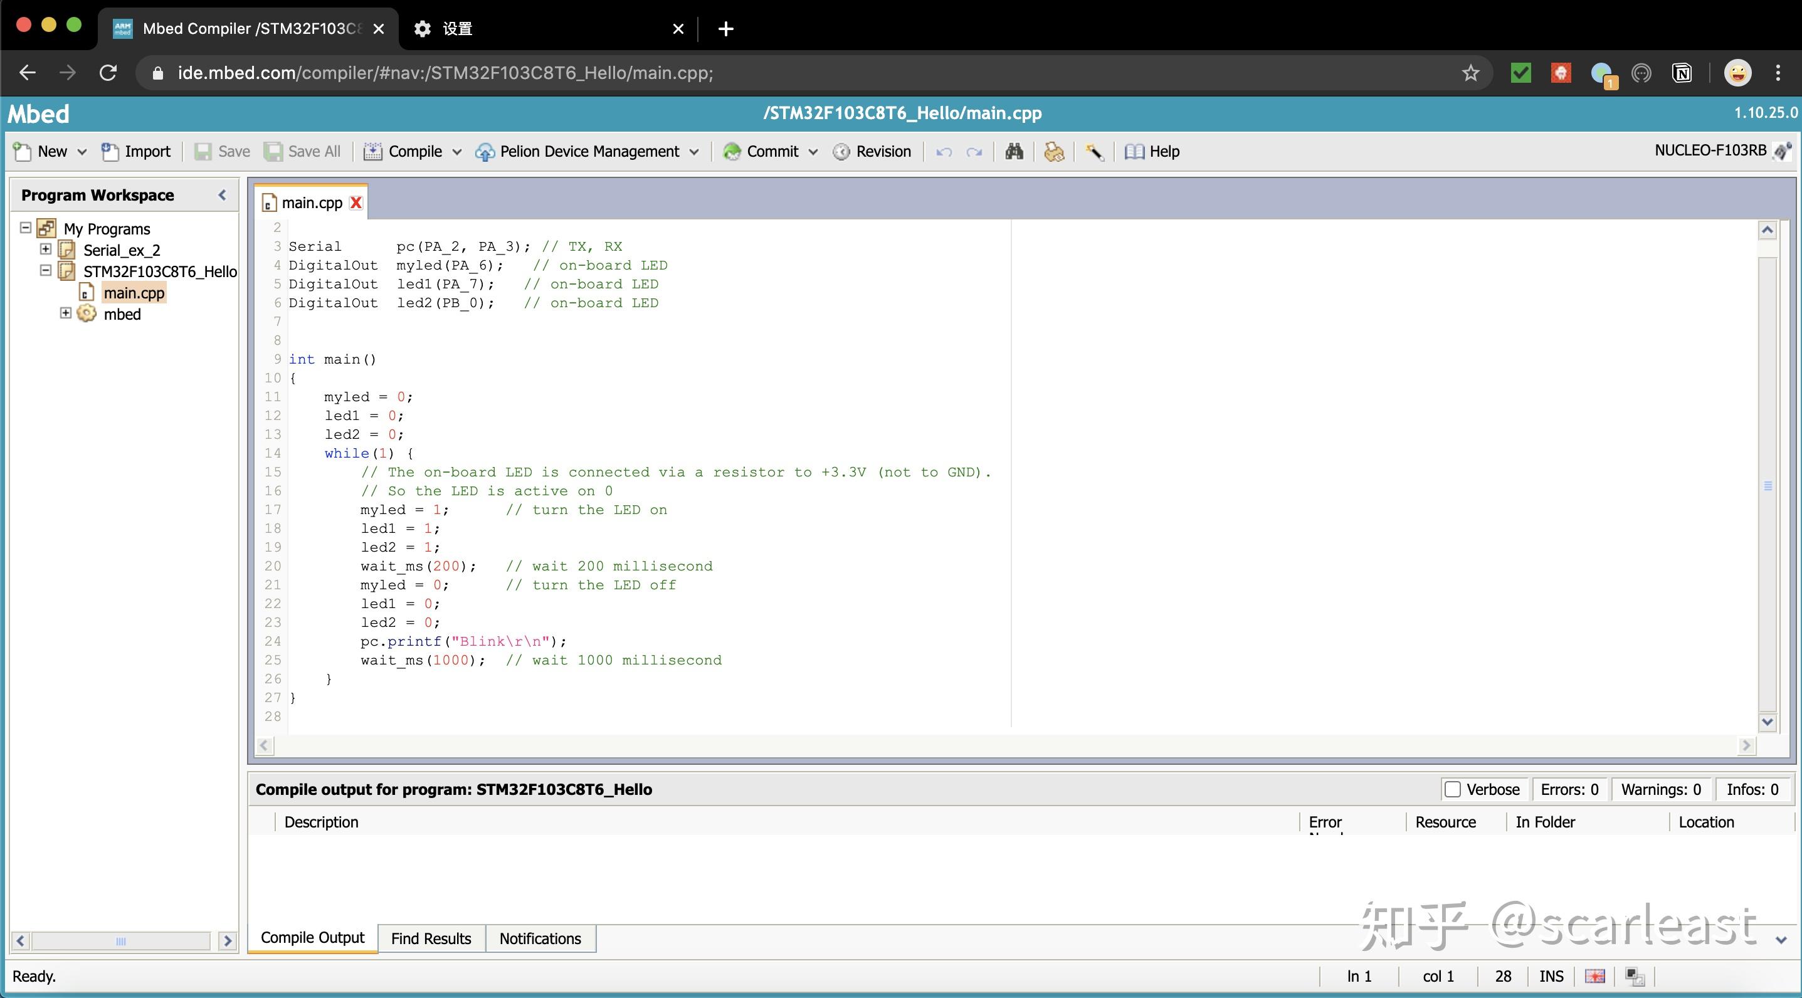Open the Commit dropdown arrow
1802x998 pixels.
(813, 152)
